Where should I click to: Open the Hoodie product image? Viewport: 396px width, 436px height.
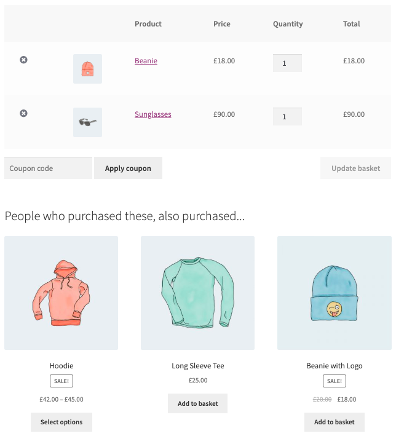[61, 293]
